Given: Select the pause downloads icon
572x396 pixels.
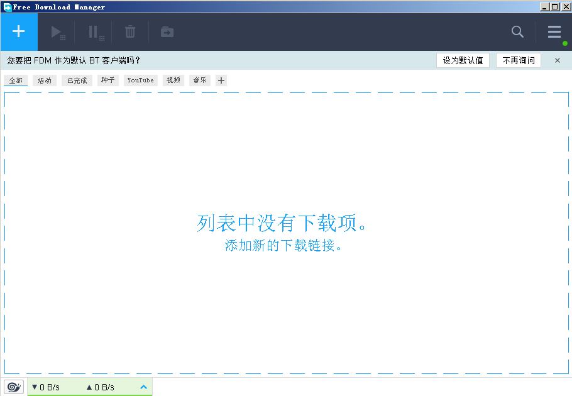Looking at the screenshot, I should click(x=93, y=31).
